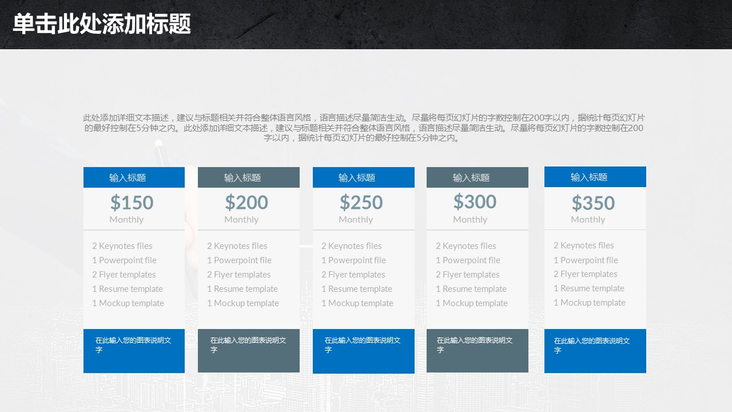The image size is (732, 412).
Task: Click the slide title placeholder 单击此处添加标题
Action: [102, 25]
